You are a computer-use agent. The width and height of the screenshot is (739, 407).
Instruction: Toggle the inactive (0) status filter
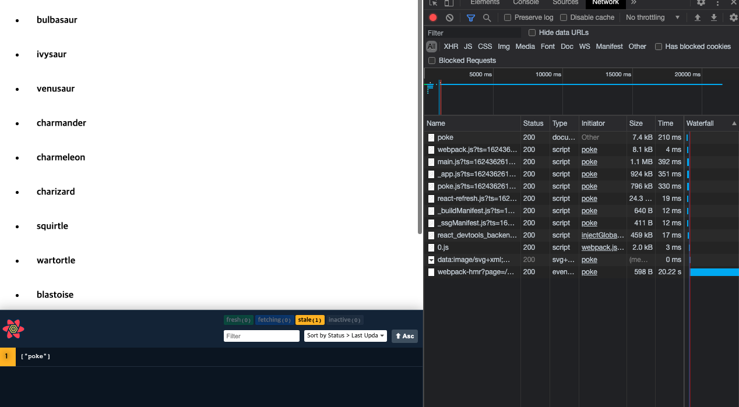point(345,320)
